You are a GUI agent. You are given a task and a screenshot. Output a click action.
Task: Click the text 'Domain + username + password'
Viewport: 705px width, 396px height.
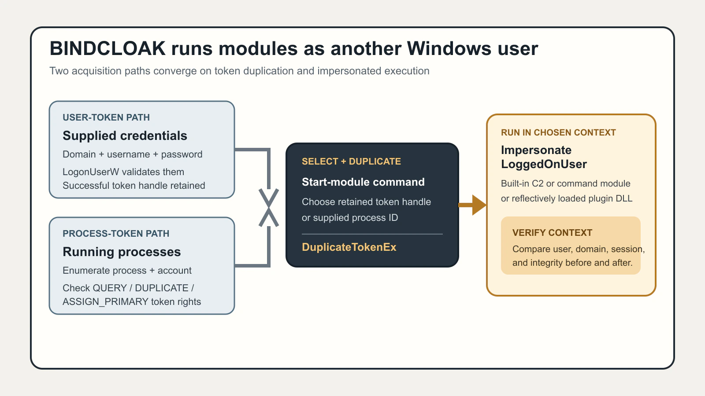coord(132,154)
